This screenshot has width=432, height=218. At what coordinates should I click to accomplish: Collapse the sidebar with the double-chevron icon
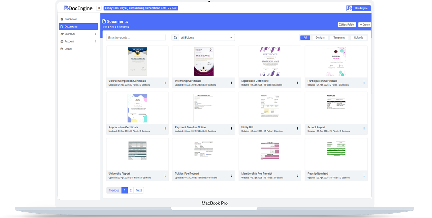(99, 8)
